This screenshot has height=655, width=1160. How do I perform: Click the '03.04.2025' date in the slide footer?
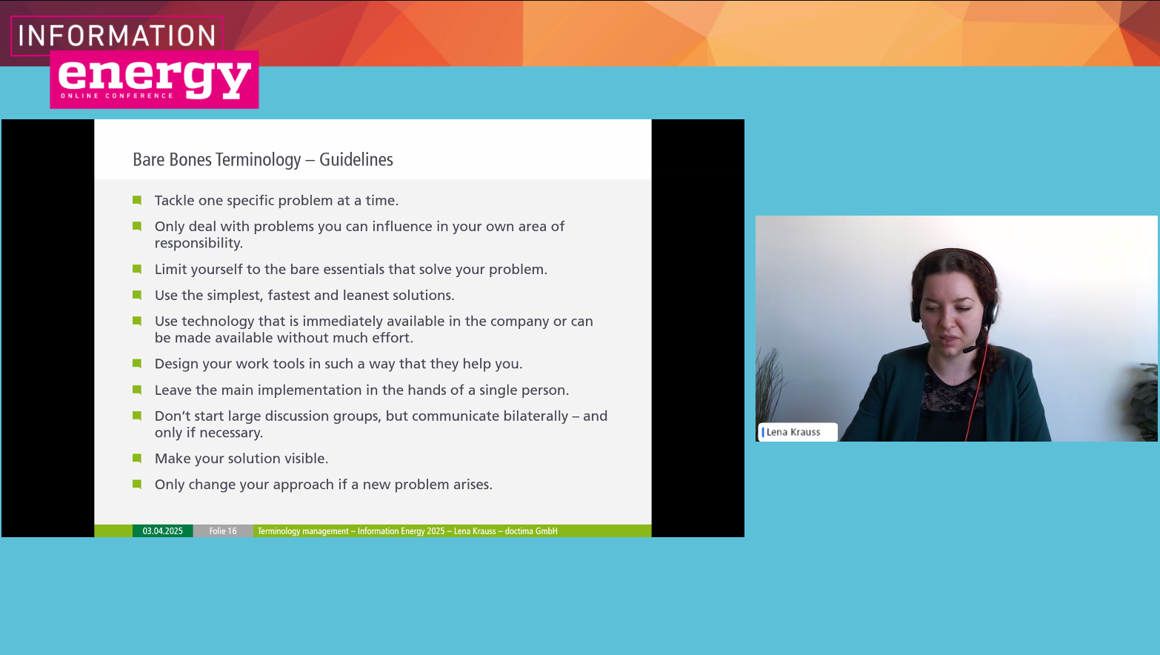[162, 531]
